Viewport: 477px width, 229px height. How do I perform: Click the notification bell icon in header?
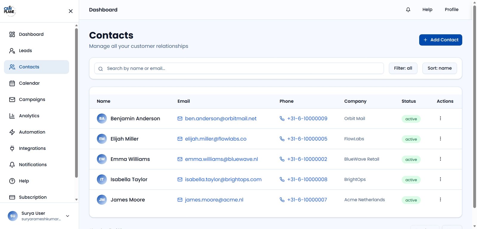pos(408,10)
